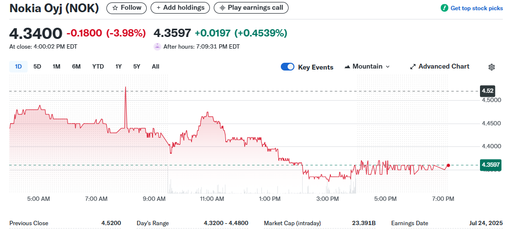Viewport: 514px width, 232px height.
Task: Switch chart to 1M range
Action: pyautogui.click(x=56, y=67)
